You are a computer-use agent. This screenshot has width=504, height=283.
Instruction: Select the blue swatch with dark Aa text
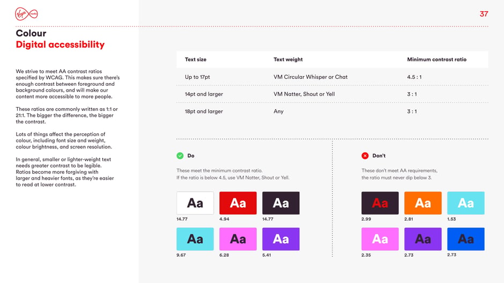click(466, 239)
